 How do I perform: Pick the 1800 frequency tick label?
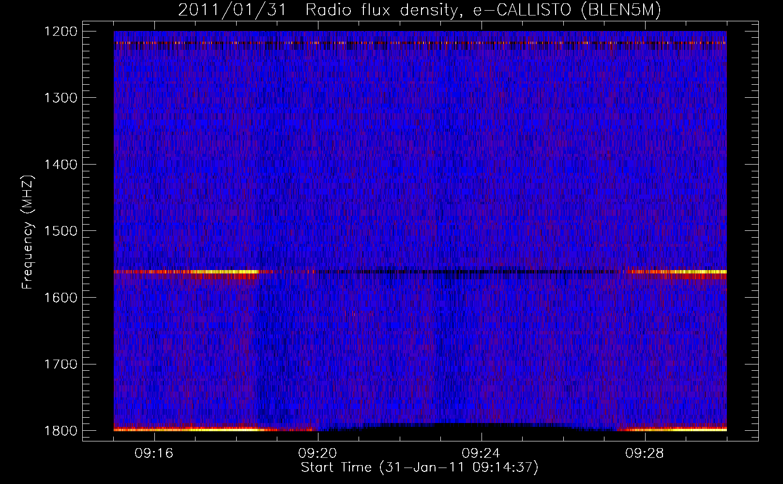(x=60, y=431)
